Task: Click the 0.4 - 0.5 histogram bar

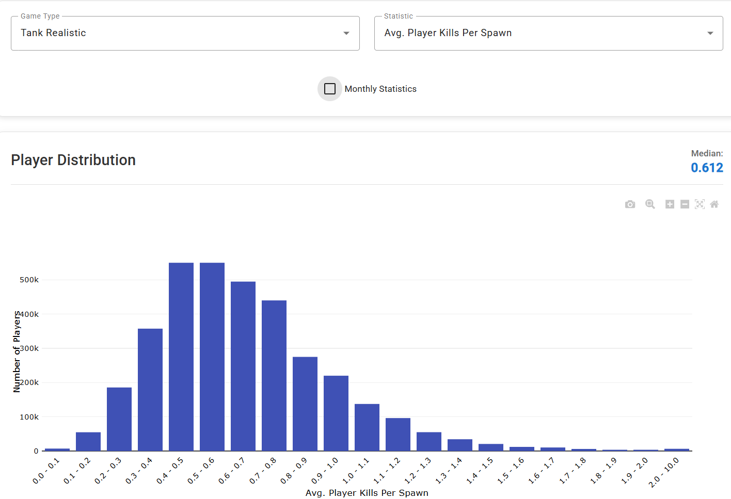Action: 181,357
